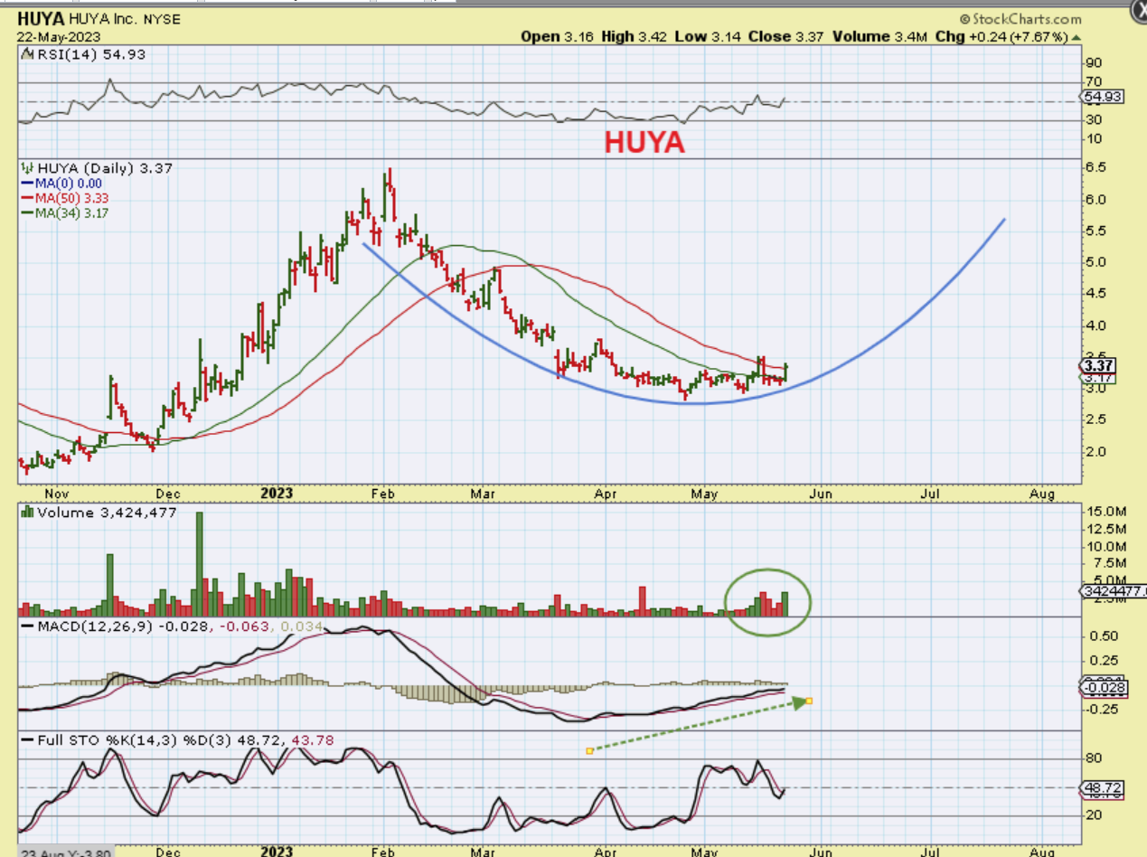
Task: Click the green arrowhead of the dashed arrow
Action: point(798,702)
